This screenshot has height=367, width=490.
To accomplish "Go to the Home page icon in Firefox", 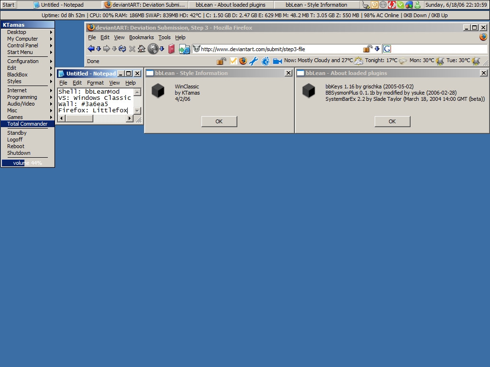I will click(142, 49).
